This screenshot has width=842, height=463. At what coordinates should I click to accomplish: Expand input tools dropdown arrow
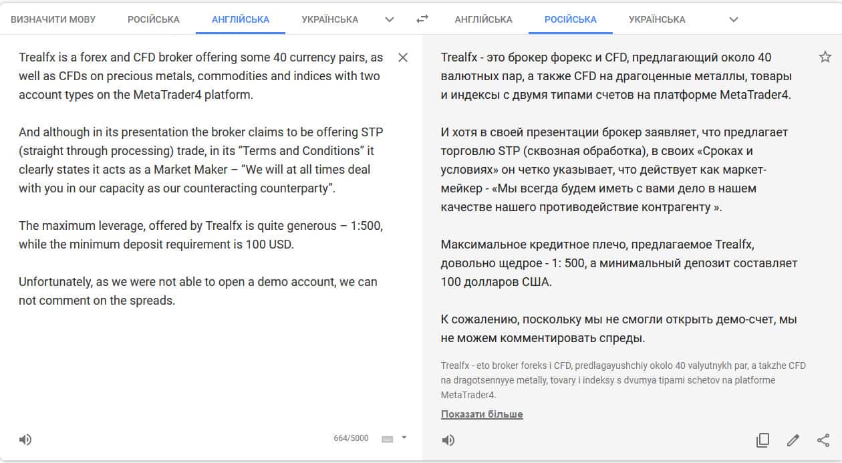pos(404,438)
